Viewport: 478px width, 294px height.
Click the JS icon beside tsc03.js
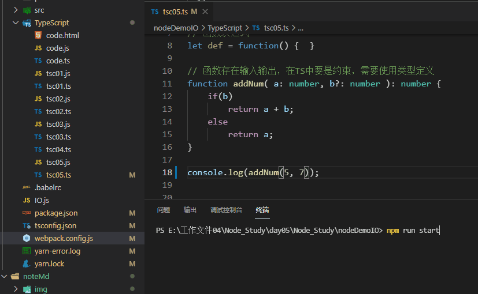click(38, 125)
